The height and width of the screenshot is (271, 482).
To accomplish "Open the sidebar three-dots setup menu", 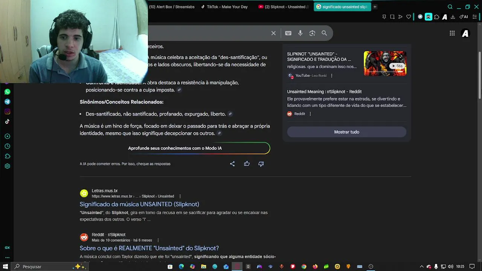I will (x=7, y=257).
